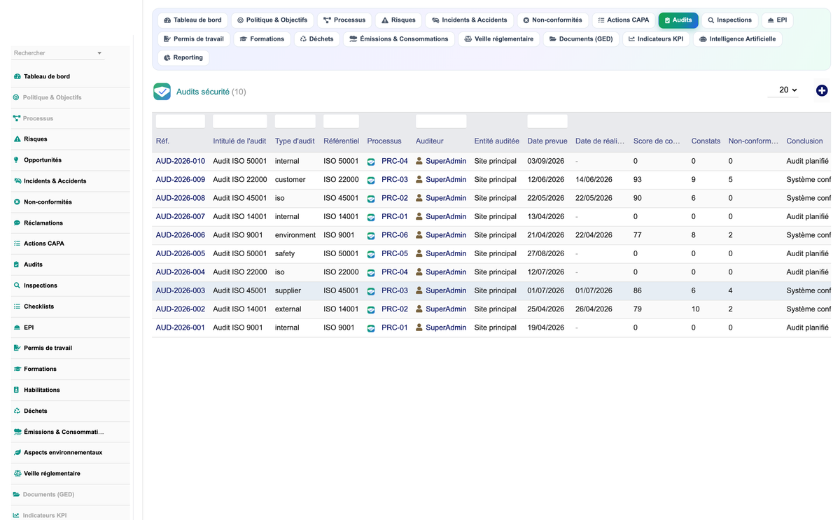The image size is (840, 520).
Task: Open Émissions & Consommations top tab
Action: pyautogui.click(x=398, y=39)
